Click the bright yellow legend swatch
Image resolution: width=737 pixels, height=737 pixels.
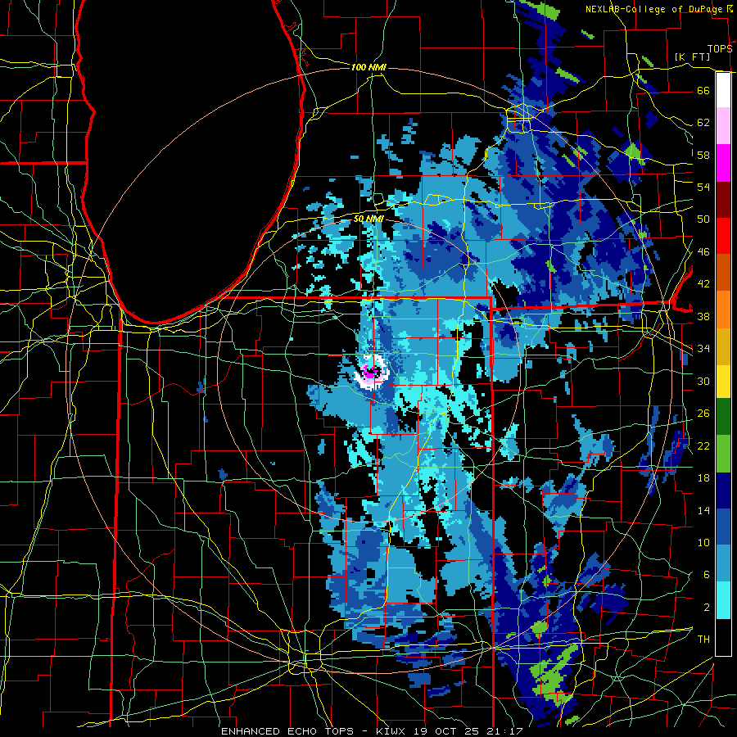[x=723, y=381]
